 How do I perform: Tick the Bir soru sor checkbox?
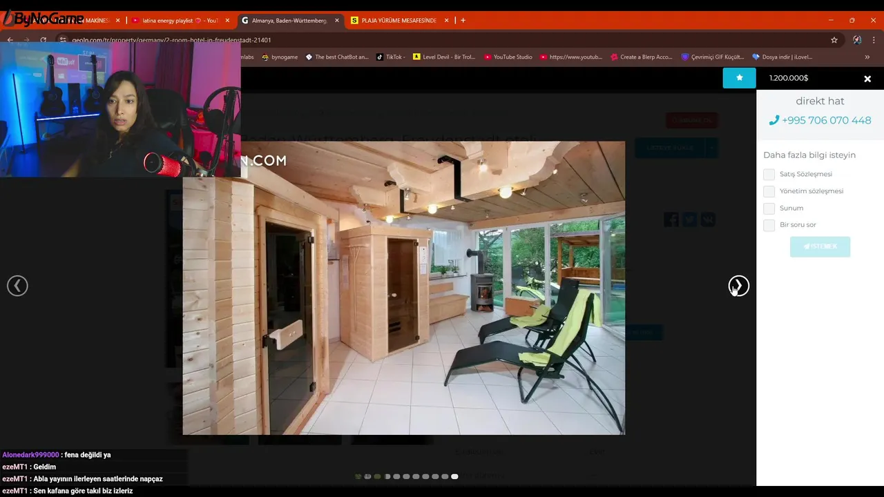tap(769, 225)
